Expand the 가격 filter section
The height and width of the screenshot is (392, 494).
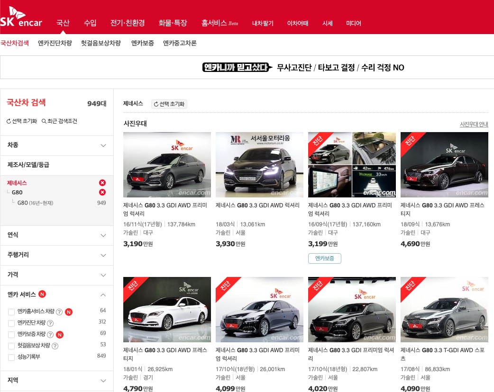click(57, 275)
